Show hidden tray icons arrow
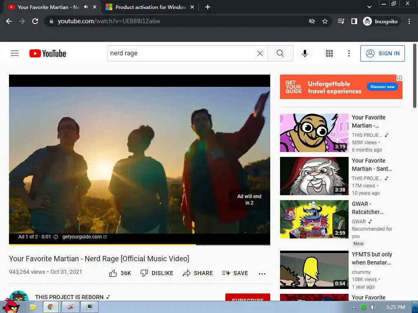This screenshot has width=418, height=313. [x=354, y=307]
